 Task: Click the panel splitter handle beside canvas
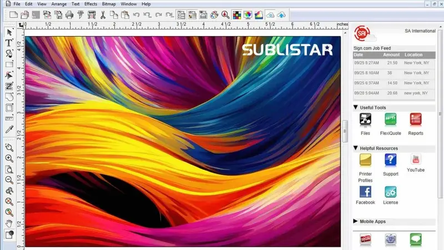pyautogui.click(x=345, y=131)
